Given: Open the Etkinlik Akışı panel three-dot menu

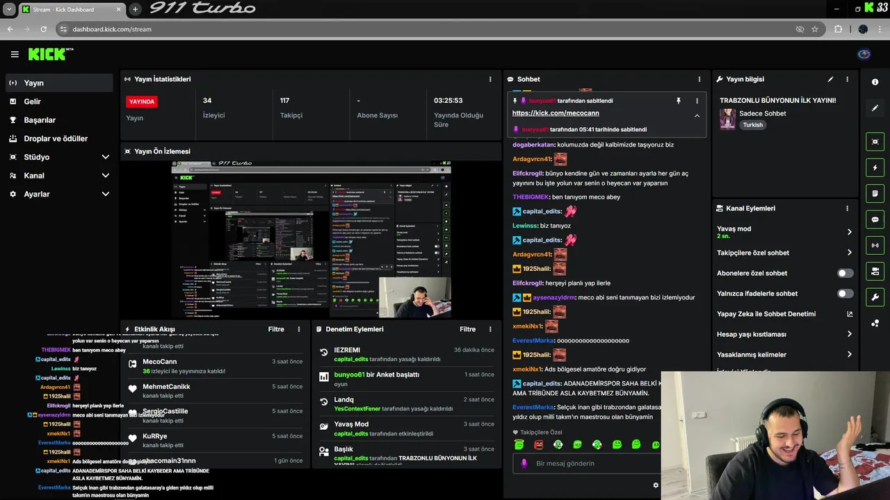Looking at the screenshot, I should point(299,329).
